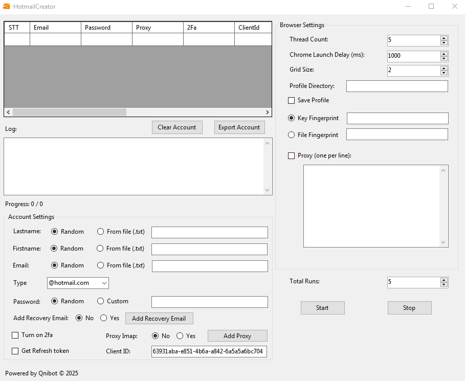
Task: Click the ClientId column header
Action: (253, 28)
